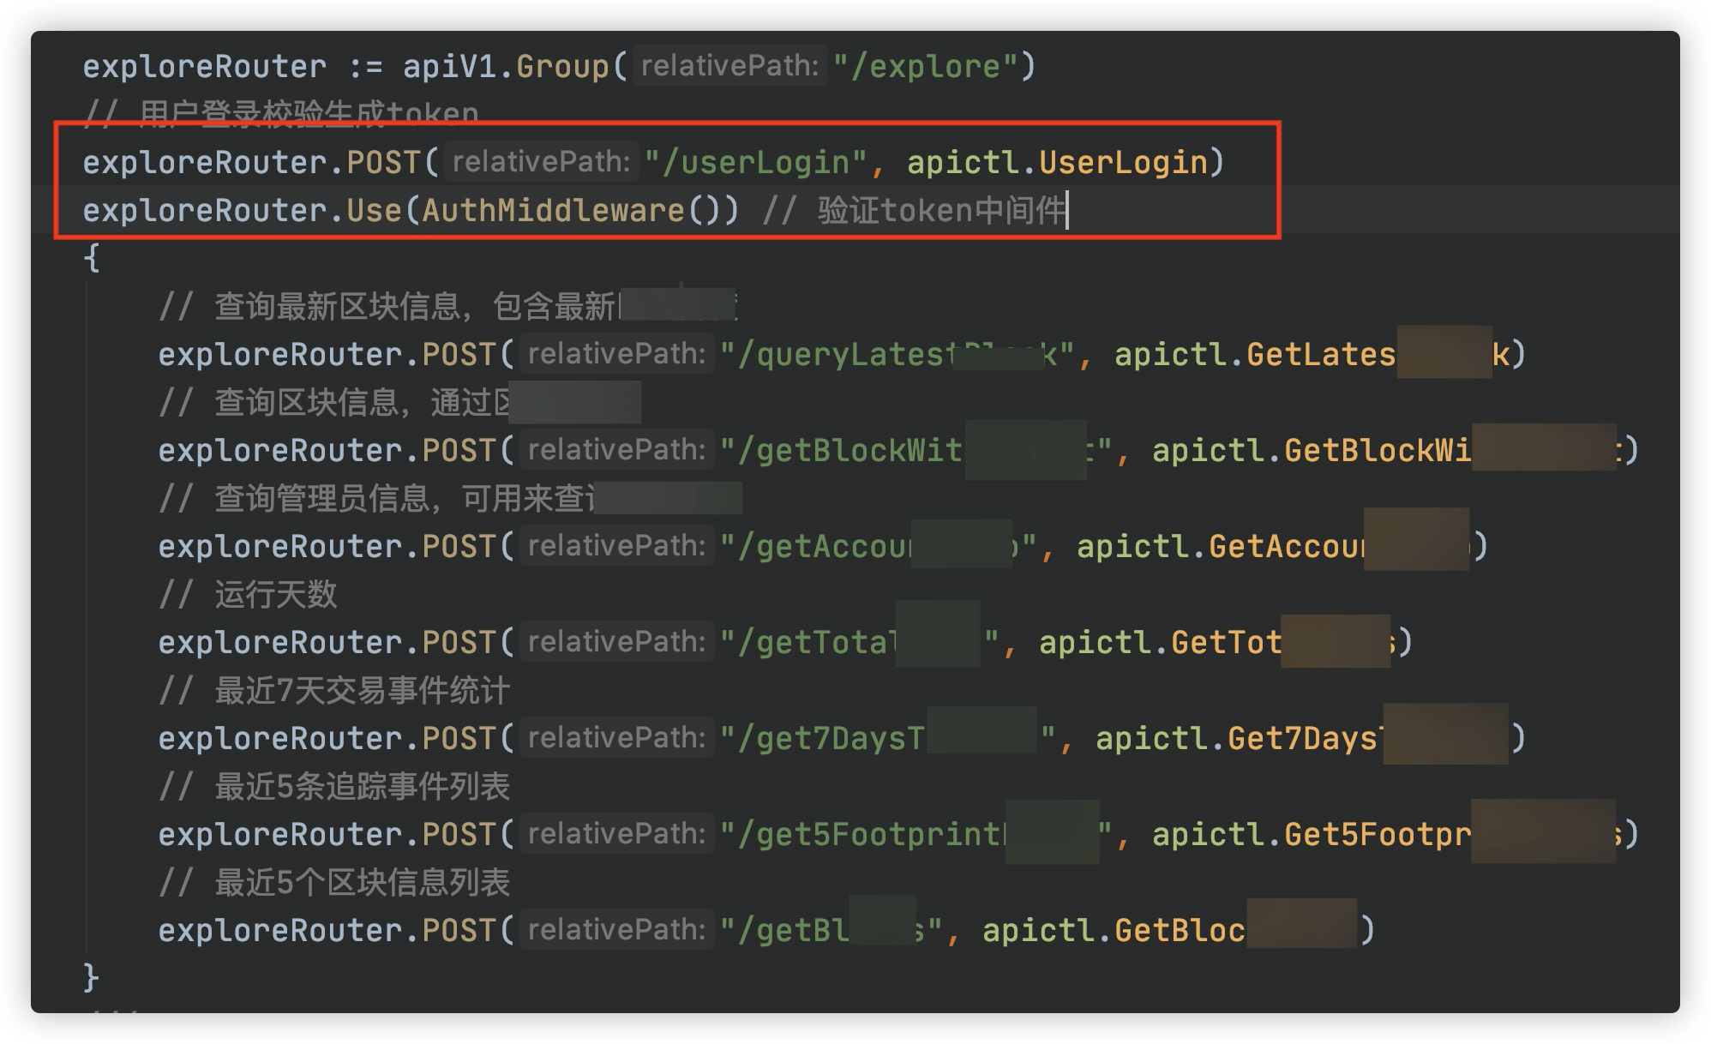
Task: Click the 验证token中间件 comment text
Action: pyautogui.click(x=941, y=211)
